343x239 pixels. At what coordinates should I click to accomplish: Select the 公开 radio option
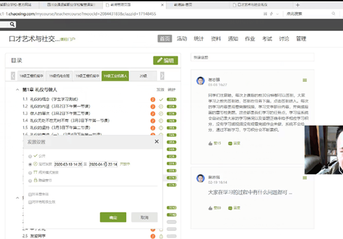[30, 156]
